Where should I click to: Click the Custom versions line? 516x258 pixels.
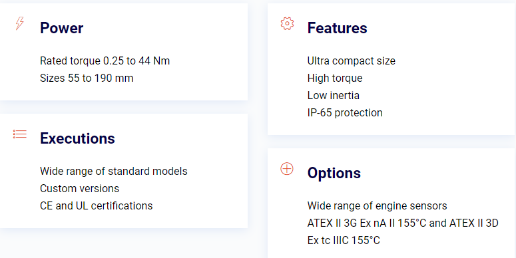coord(80,189)
